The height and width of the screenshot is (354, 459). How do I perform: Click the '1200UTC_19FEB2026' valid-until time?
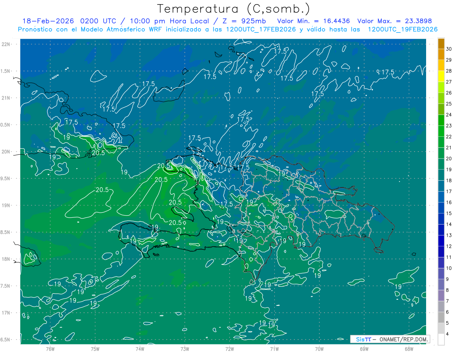(x=403, y=29)
